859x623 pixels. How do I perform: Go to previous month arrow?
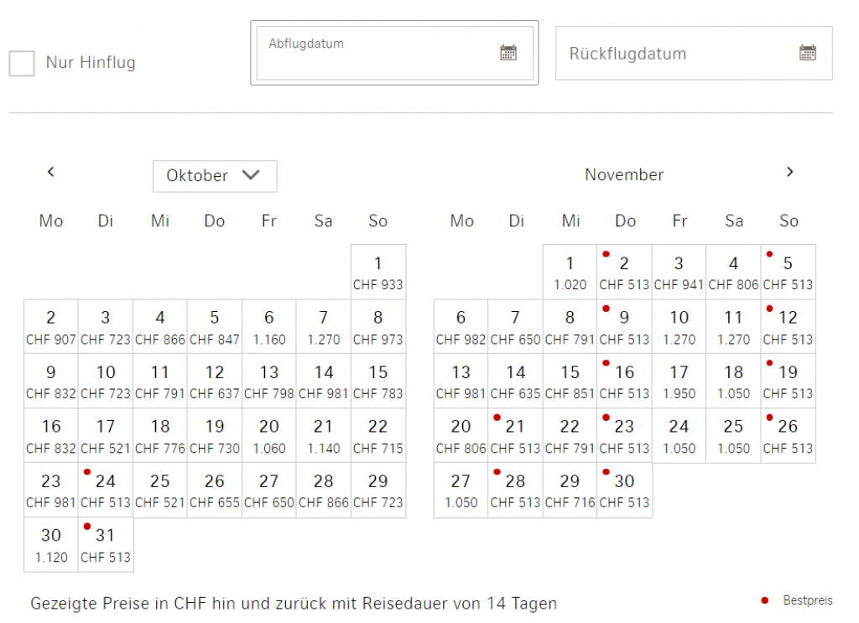pos(50,172)
